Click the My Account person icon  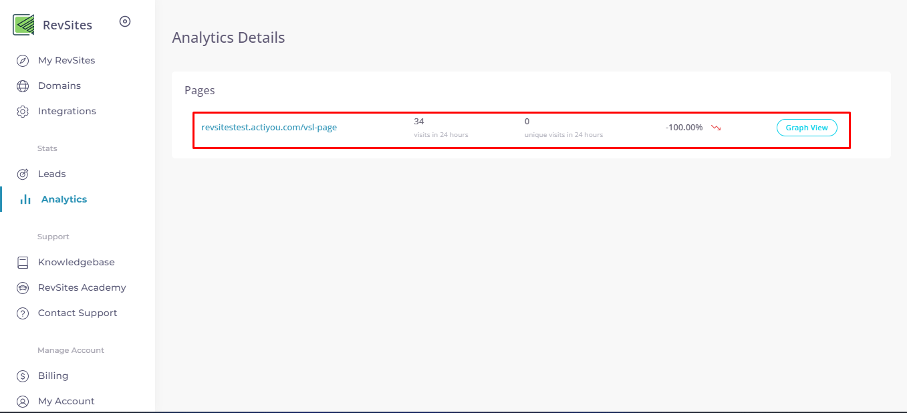point(23,401)
